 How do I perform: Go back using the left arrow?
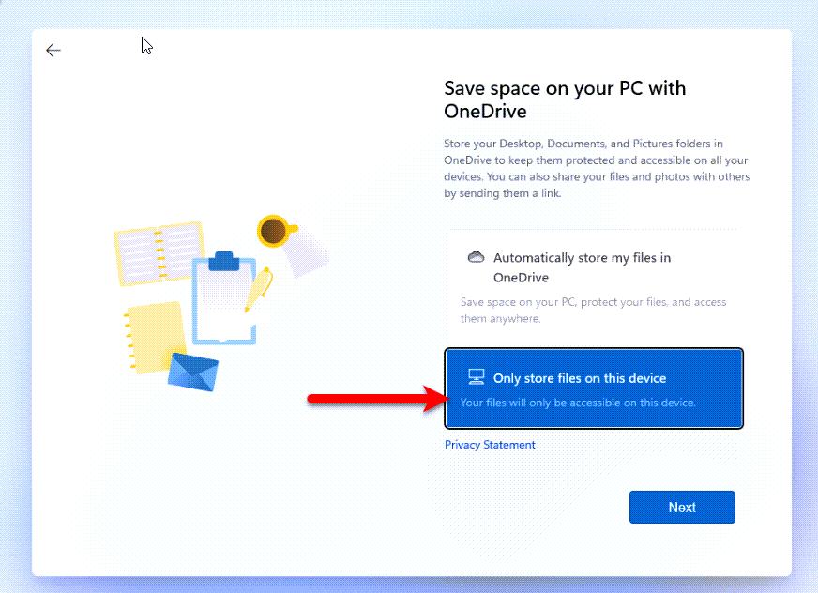pyautogui.click(x=53, y=50)
